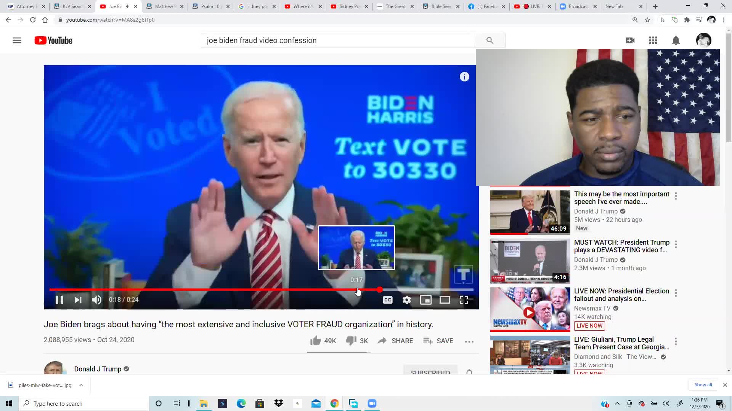Open notifications bell
The image size is (732, 411).
[676, 40]
